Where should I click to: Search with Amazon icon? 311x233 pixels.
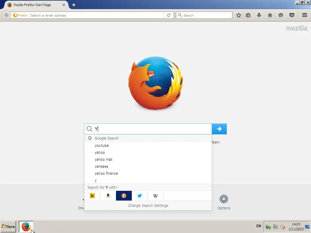(x=108, y=196)
